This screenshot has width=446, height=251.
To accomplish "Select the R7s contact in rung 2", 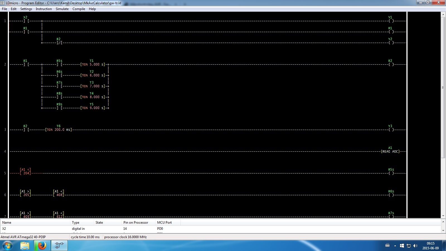I will (x=59, y=85).
